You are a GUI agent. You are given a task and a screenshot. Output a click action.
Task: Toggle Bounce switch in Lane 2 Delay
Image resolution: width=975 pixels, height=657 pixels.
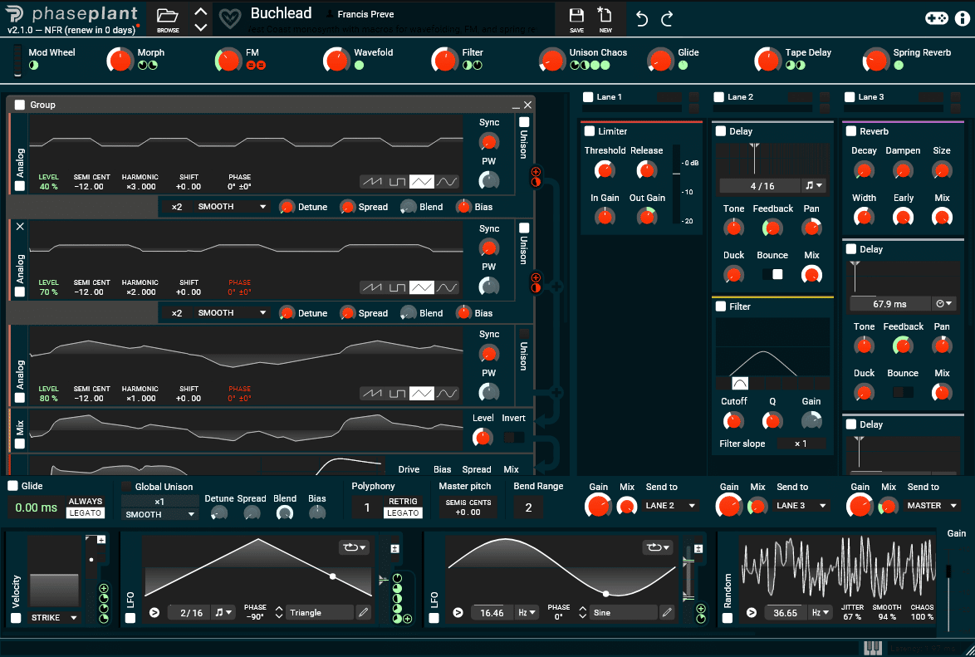click(772, 274)
